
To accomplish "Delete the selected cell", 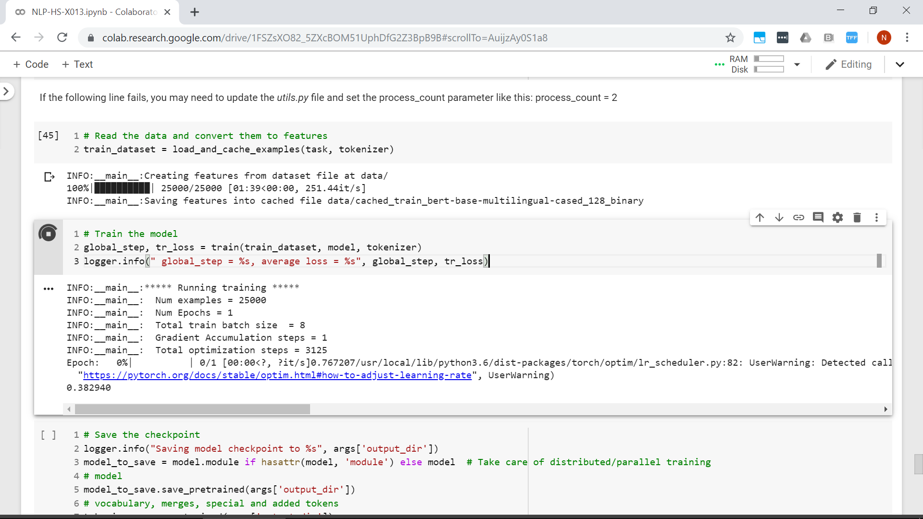I will point(858,217).
